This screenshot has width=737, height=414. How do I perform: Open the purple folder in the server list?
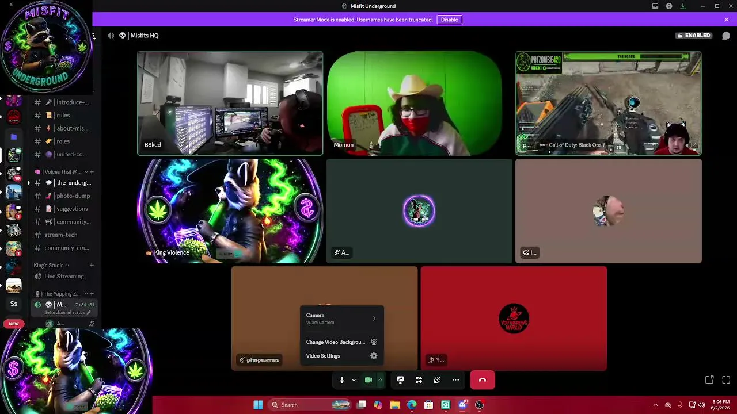(14, 137)
